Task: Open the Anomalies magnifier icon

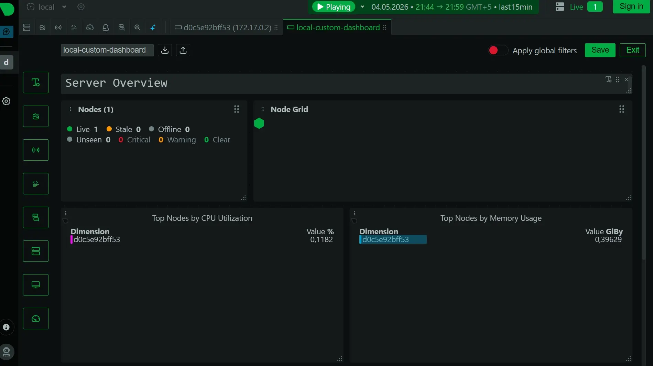Action: coord(137,28)
